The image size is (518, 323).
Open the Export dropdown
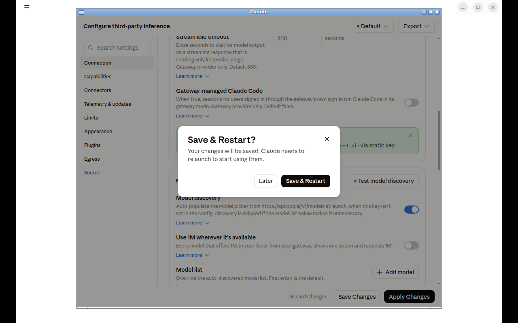(x=416, y=26)
